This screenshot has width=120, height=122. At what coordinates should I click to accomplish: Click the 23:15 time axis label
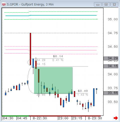click(77, 118)
